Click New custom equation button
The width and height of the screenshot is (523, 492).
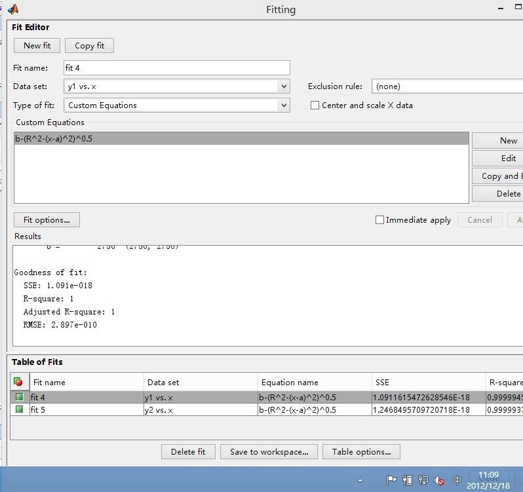(498, 141)
